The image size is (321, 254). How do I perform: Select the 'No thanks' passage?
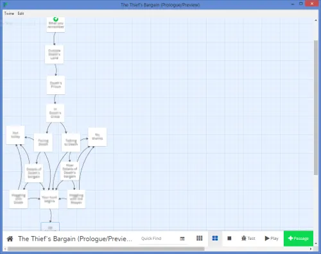click(x=98, y=137)
